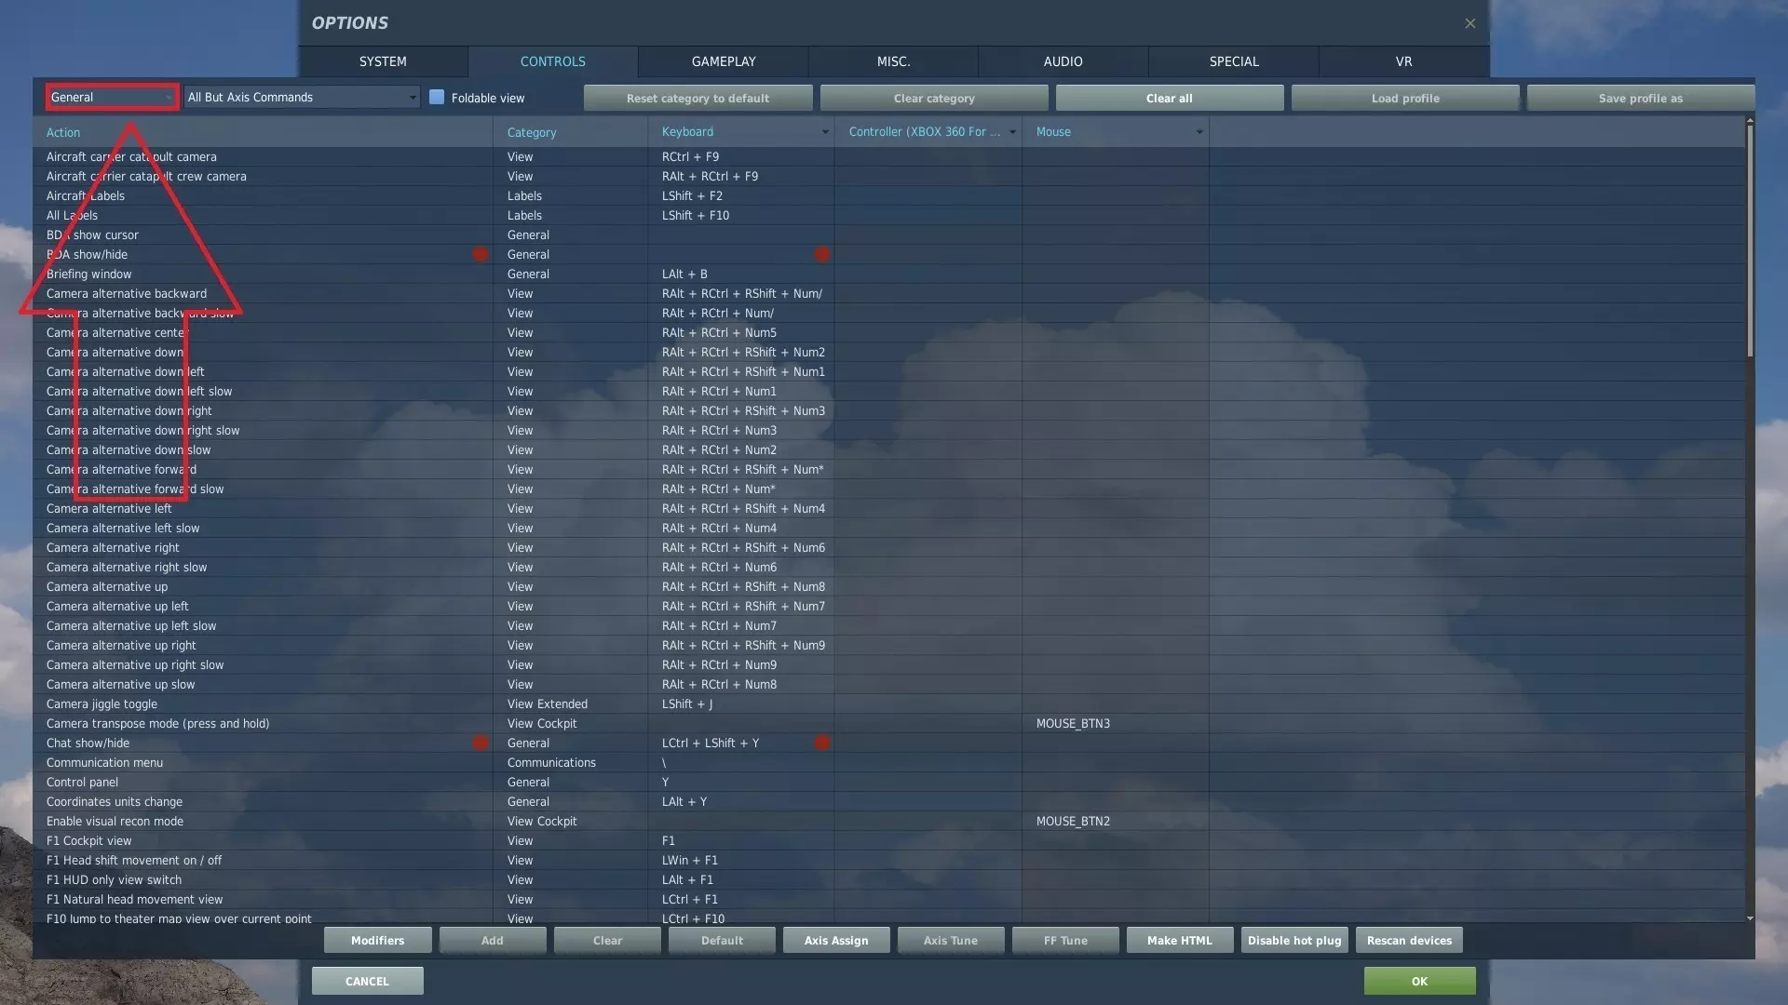Open Mouse column header dropdown arrow
This screenshot has width=1788, height=1005.
(x=1199, y=132)
